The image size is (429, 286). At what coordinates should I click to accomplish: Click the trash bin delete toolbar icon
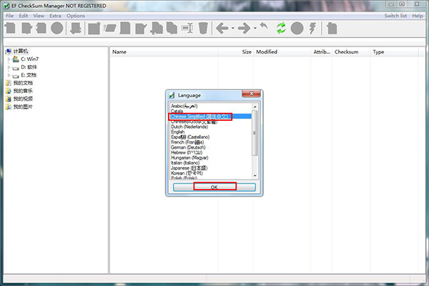204,29
